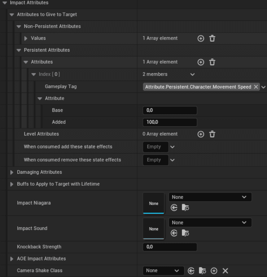The width and height of the screenshot is (267, 277).
Task: Click Empty box for remove state effects
Action: click(x=155, y=160)
